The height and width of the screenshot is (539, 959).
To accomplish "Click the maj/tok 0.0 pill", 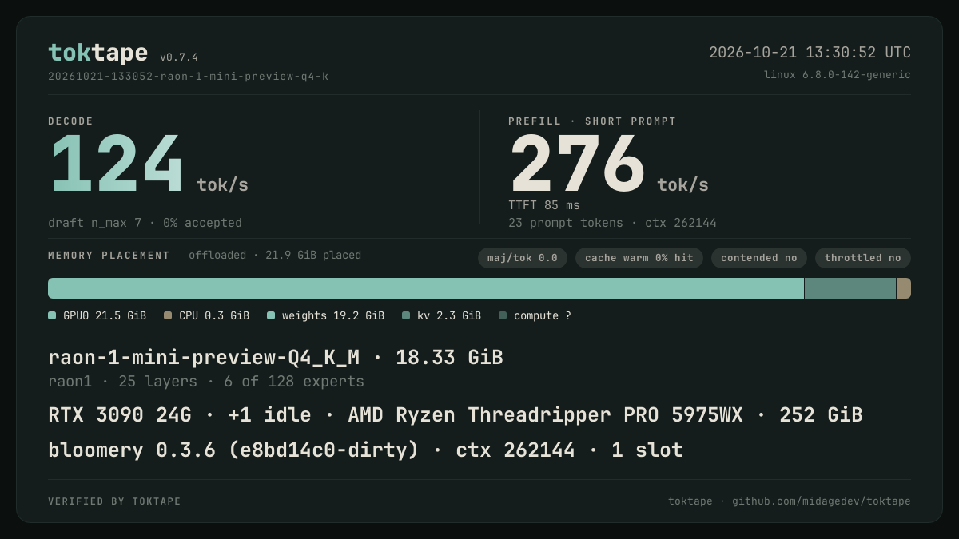I will 523,258.
